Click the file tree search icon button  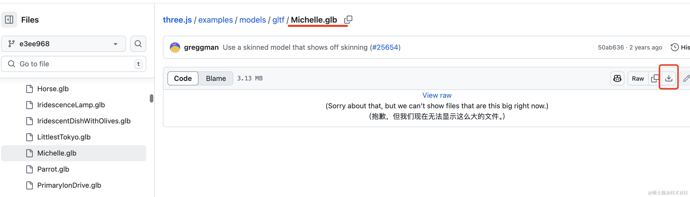(x=138, y=44)
